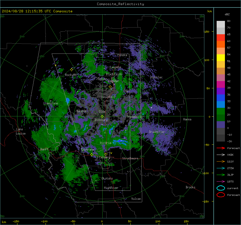Click the Sylvan label on the map
241x225 pixels.
[102, 79]
